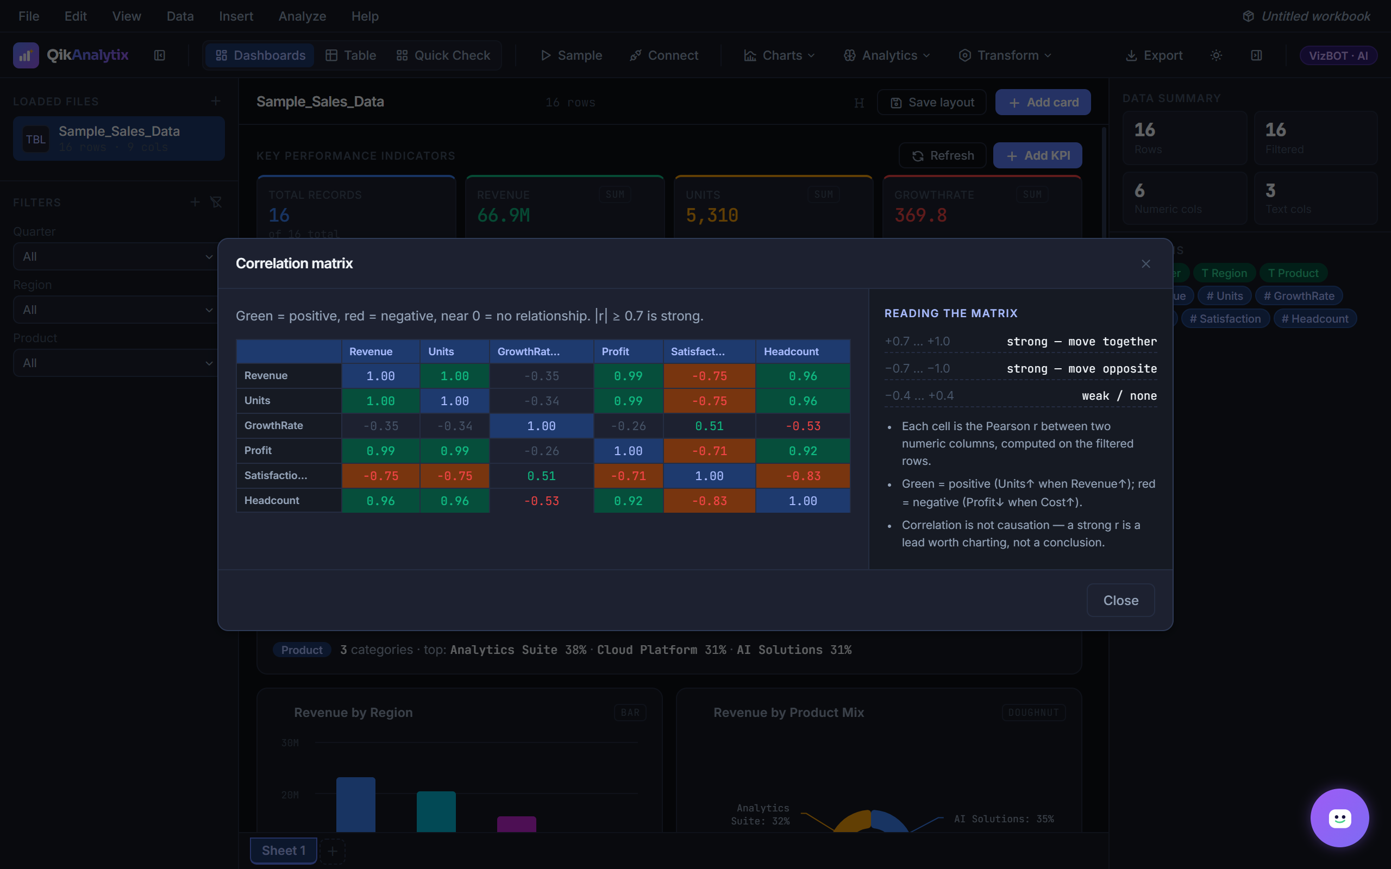Refresh the key performance indicators

[943, 156]
